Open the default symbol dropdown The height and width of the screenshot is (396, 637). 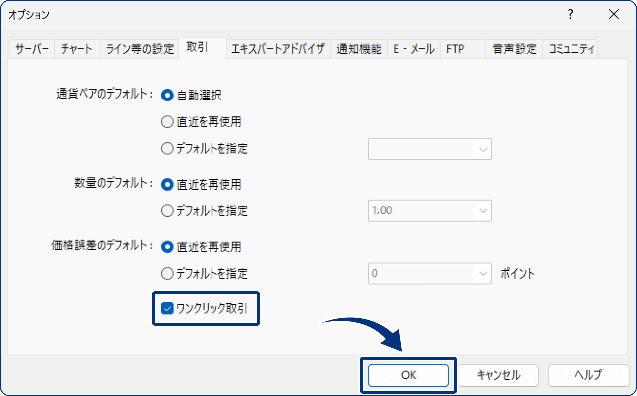click(x=482, y=149)
